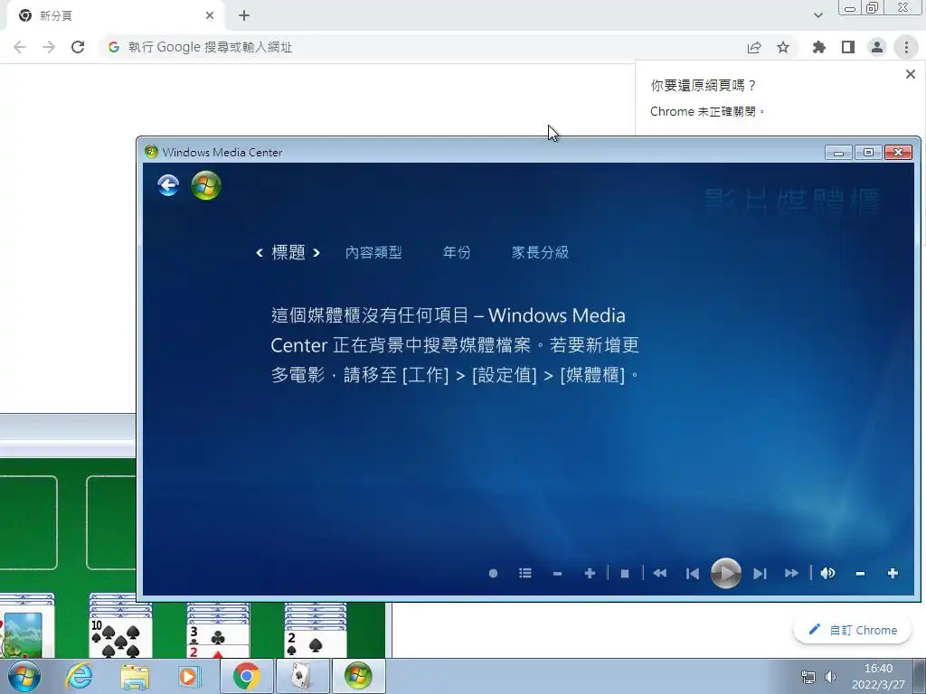Open Chrome's tab search dropdown arrow
Image resolution: width=926 pixels, height=694 pixels.
click(817, 15)
